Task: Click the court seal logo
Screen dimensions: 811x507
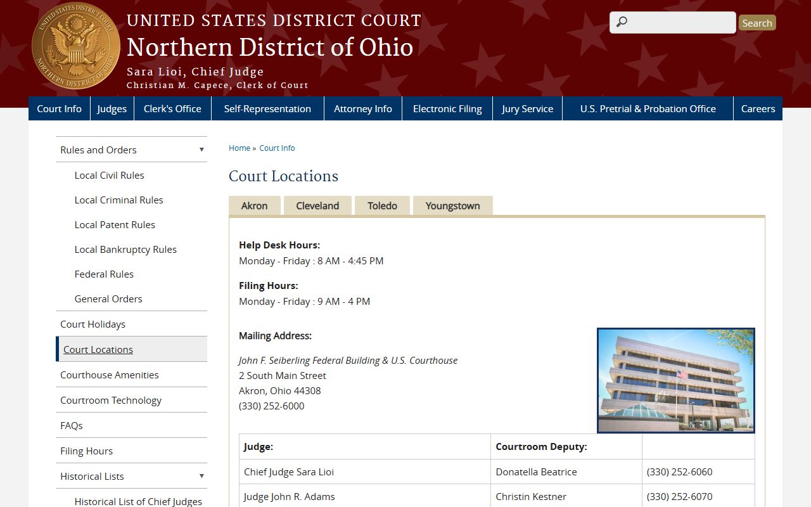Action: 76,46
